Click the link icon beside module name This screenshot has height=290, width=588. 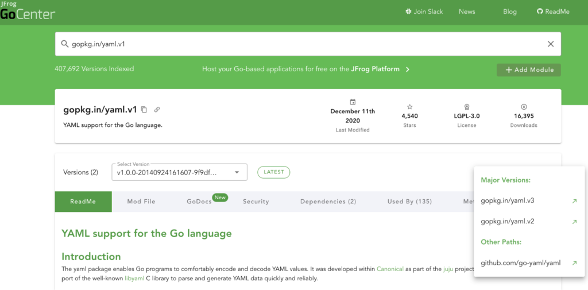(157, 110)
